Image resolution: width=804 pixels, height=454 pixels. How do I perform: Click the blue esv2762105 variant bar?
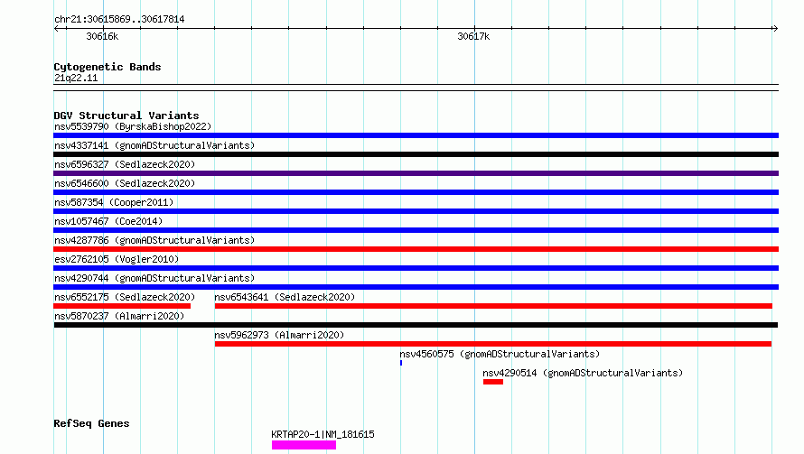pyautogui.click(x=416, y=268)
